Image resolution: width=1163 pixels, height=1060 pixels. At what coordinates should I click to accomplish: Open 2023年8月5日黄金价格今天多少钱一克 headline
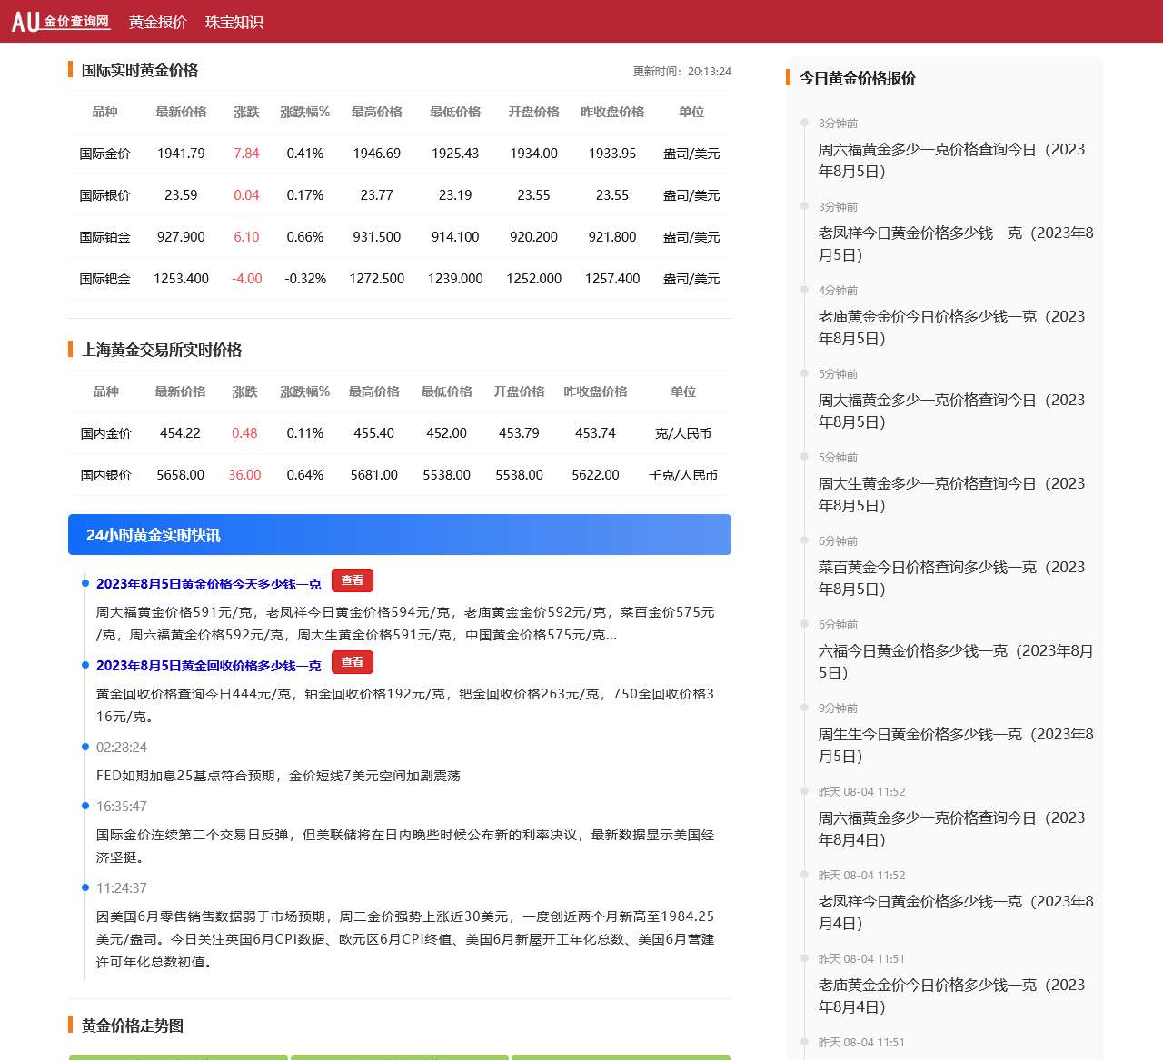208,584
